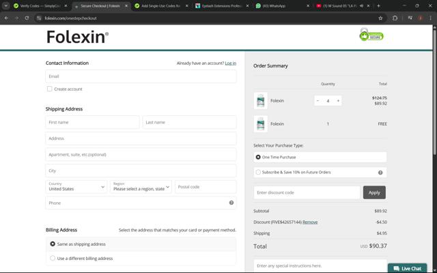Click the Shipping $4.95 value
The image size is (437, 273).
point(382,233)
